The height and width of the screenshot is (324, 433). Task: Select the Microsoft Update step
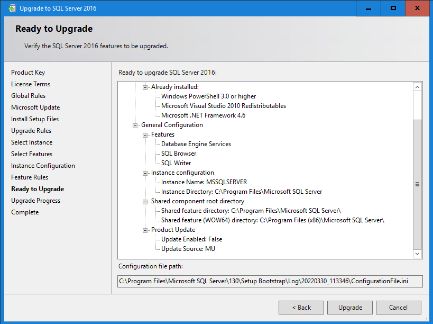pos(35,107)
